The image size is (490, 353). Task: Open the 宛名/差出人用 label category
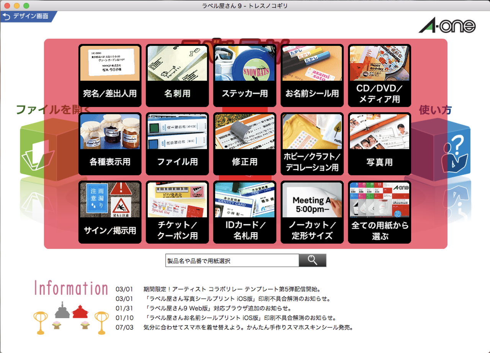[110, 75]
